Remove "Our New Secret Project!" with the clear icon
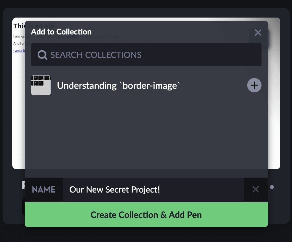Screen dimensions: 292x242 point(256,189)
